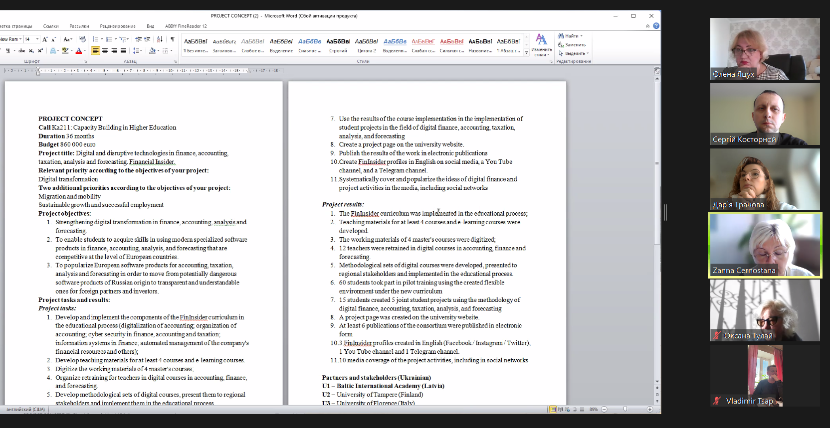Switch to the Вид ribbon tab
Viewport: 830px width, 428px height.
point(150,26)
